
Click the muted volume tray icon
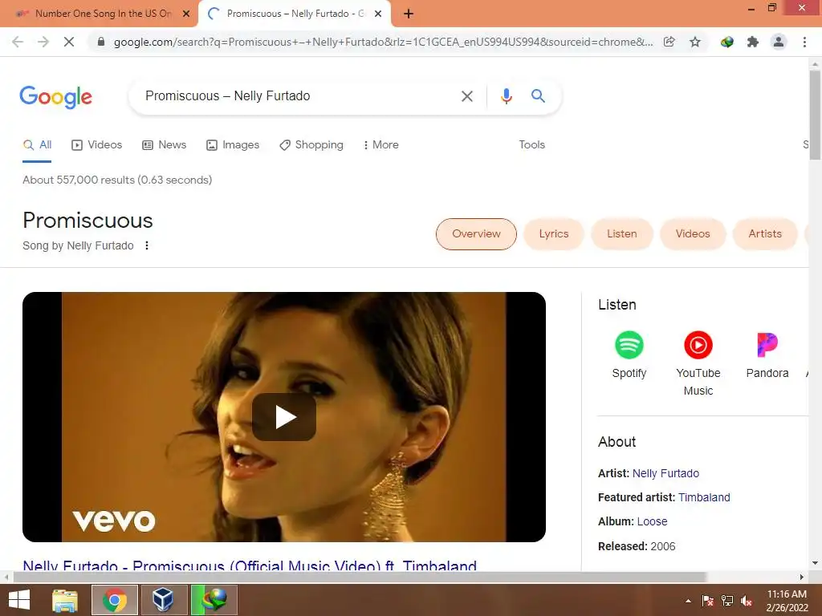[x=747, y=601]
